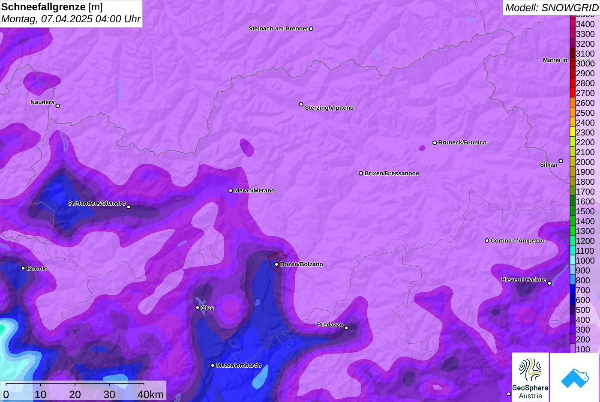Click the '1300' legend value
Screen dimensions: 600x402
[x=585, y=231]
